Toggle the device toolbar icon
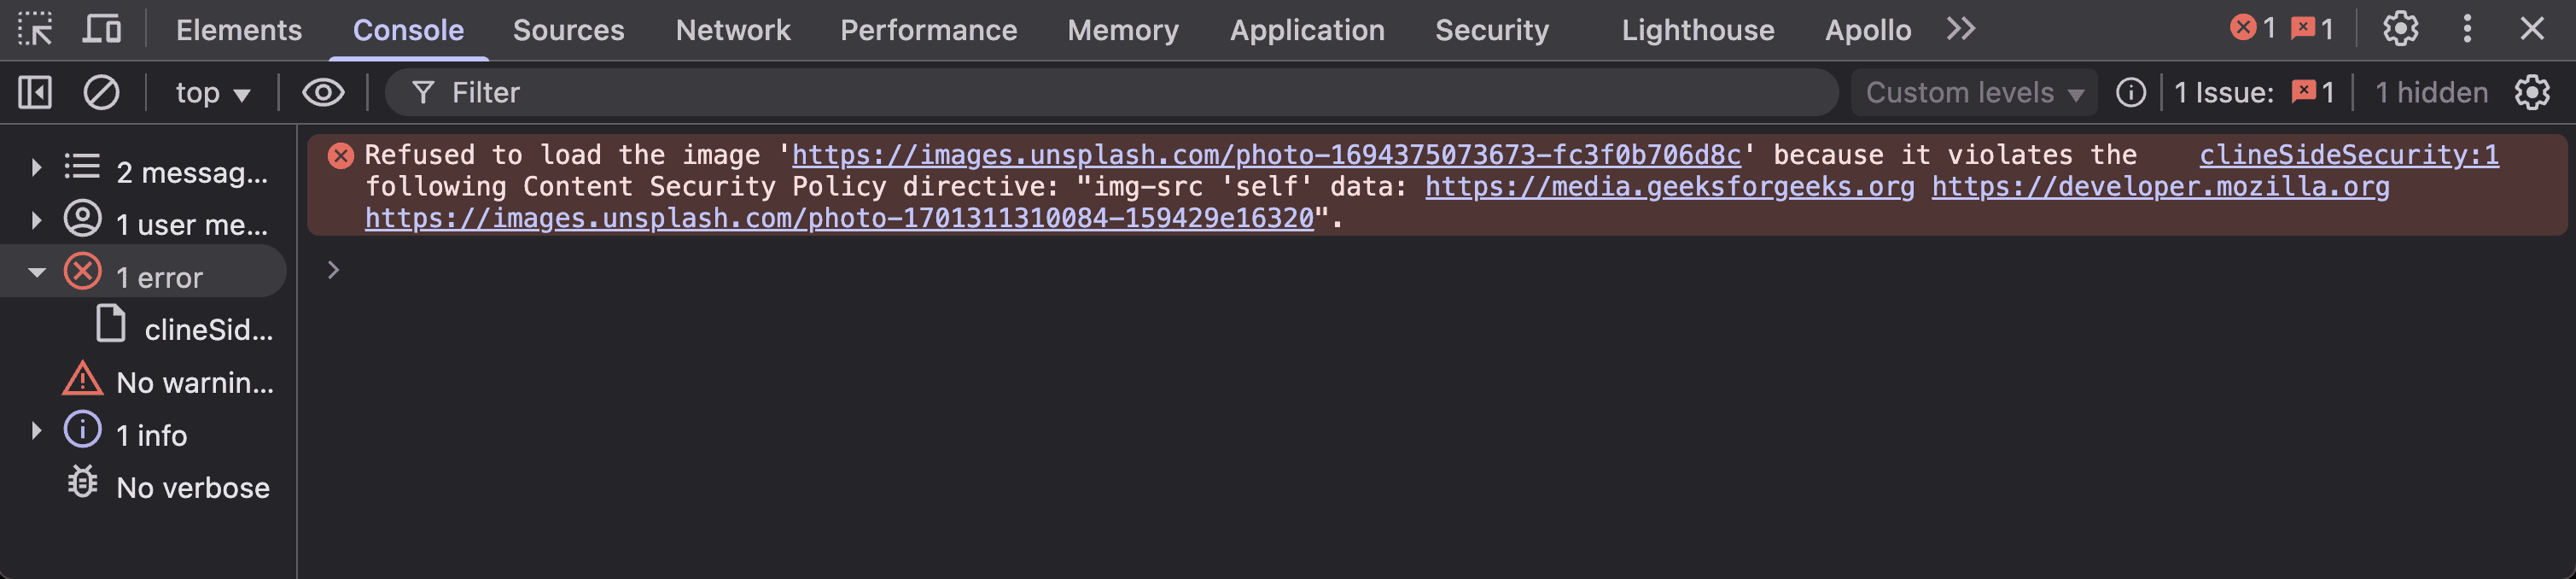 (x=101, y=29)
